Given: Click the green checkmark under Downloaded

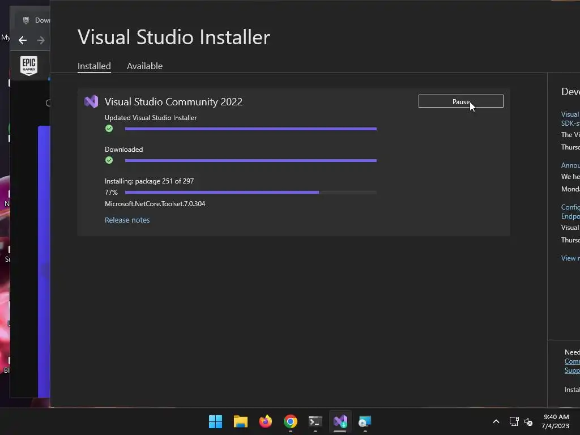Looking at the screenshot, I should coord(109,160).
